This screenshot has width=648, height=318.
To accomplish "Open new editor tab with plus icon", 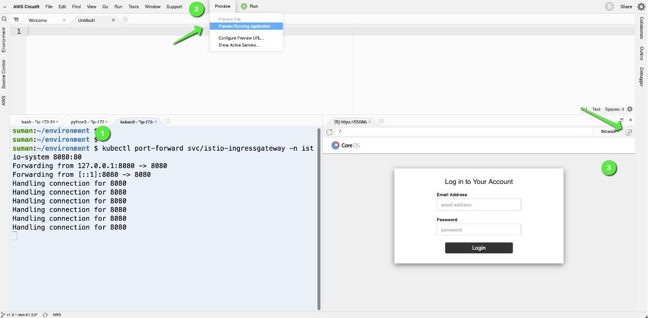I will tap(125, 20).
